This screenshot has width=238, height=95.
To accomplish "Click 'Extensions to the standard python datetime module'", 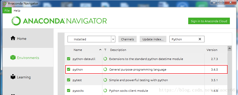I will pos(146,59).
